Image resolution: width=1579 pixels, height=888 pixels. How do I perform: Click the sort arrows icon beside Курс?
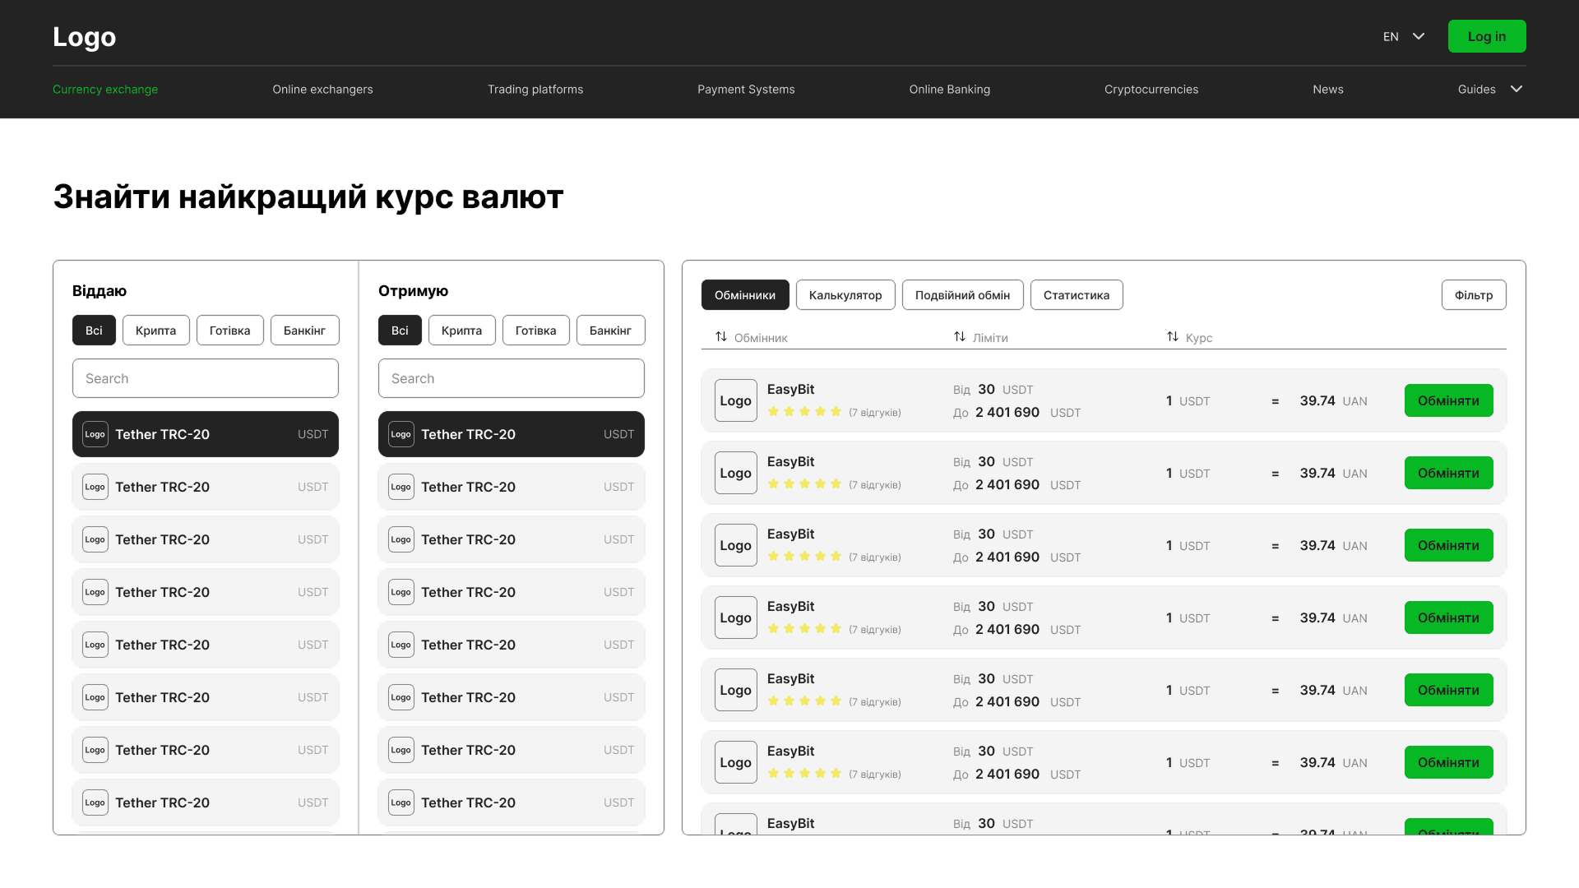point(1173,337)
